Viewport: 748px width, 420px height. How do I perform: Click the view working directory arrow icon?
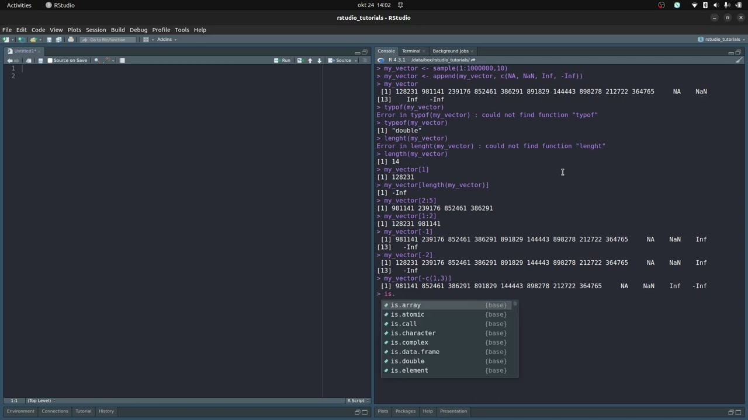coord(473,60)
